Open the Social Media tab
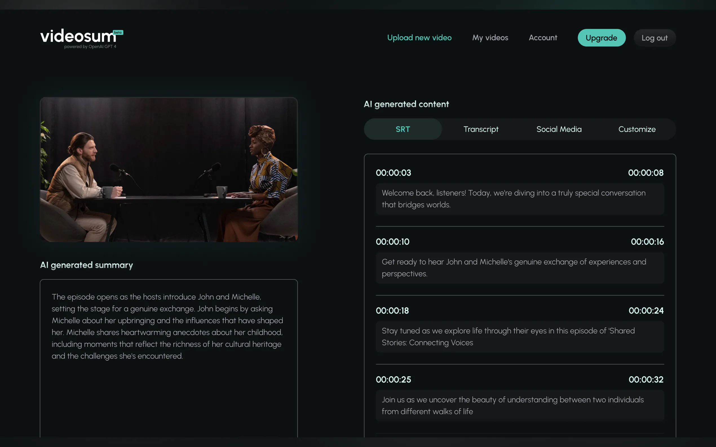 (x=558, y=129)
